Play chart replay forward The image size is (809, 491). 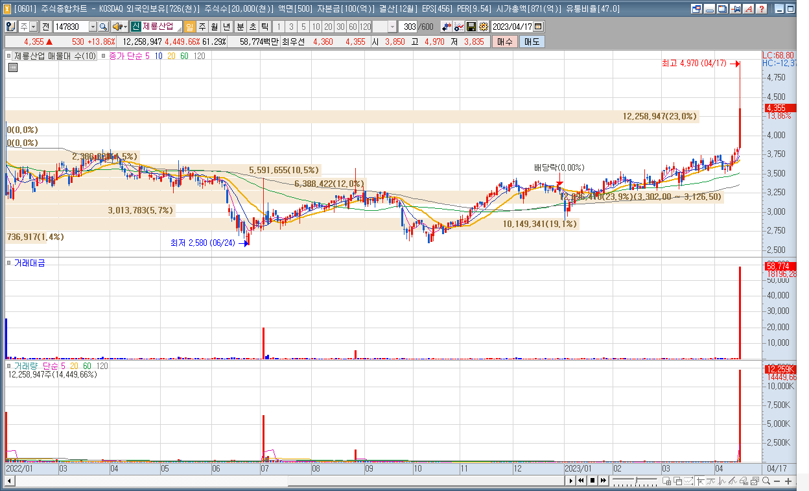point(570,481)
